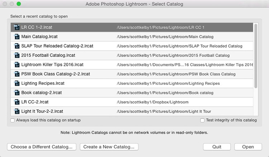Viewport: 269px width, 157px height.
Task: Click the Lightroom Killer Tips 2016 icon
Action: click(17, 65)
